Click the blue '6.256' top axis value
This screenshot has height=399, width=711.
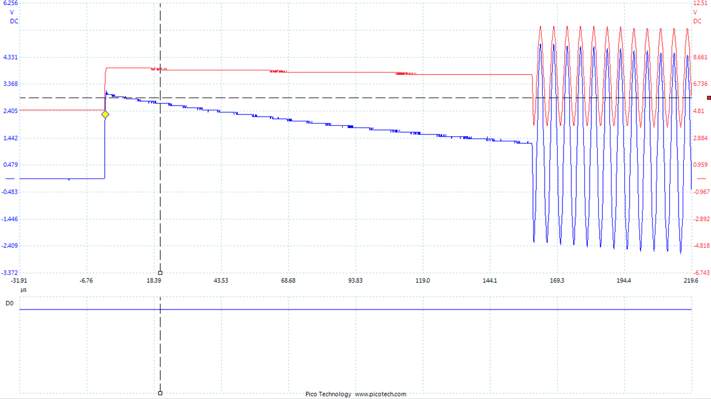pyautogui.click(x=11, y=4)
